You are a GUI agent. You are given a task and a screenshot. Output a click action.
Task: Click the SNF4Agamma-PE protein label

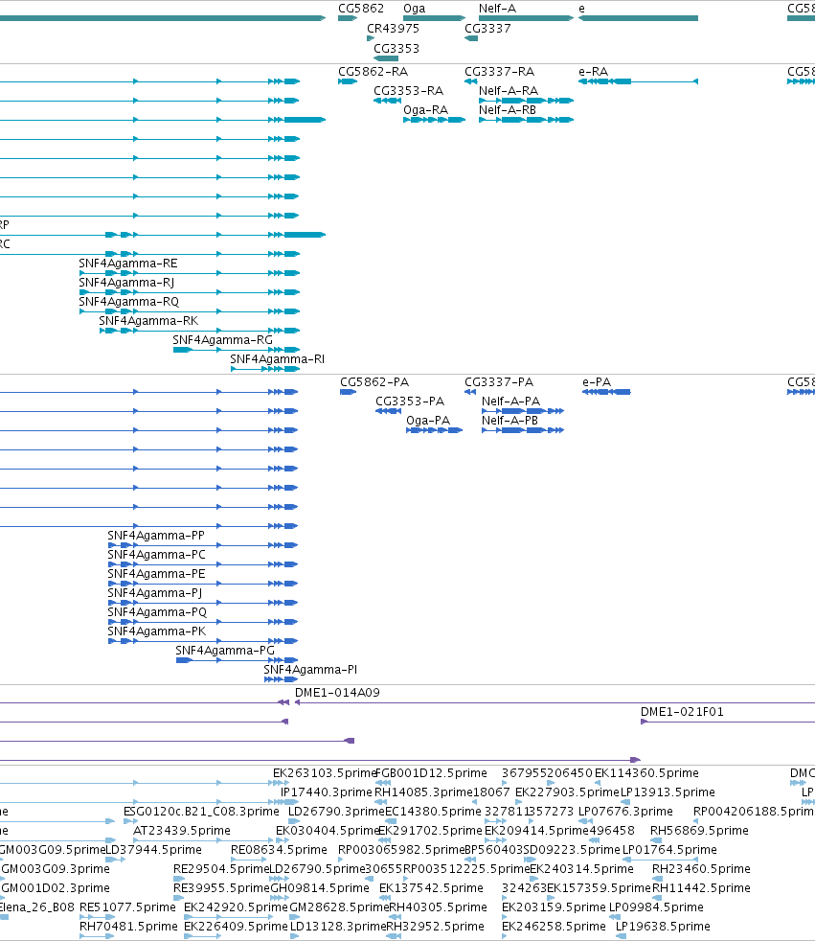point(156,574)
